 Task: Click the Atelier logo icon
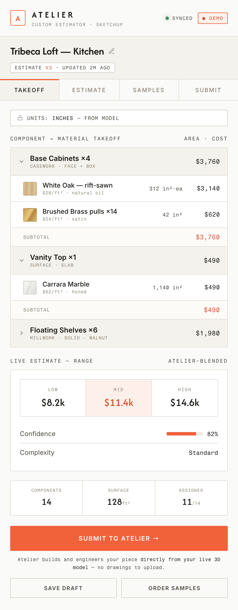[x=18, y=18]
